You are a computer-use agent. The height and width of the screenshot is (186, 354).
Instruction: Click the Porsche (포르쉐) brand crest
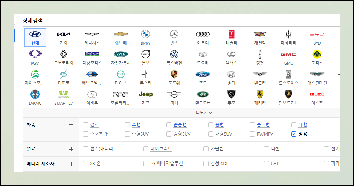174,74
